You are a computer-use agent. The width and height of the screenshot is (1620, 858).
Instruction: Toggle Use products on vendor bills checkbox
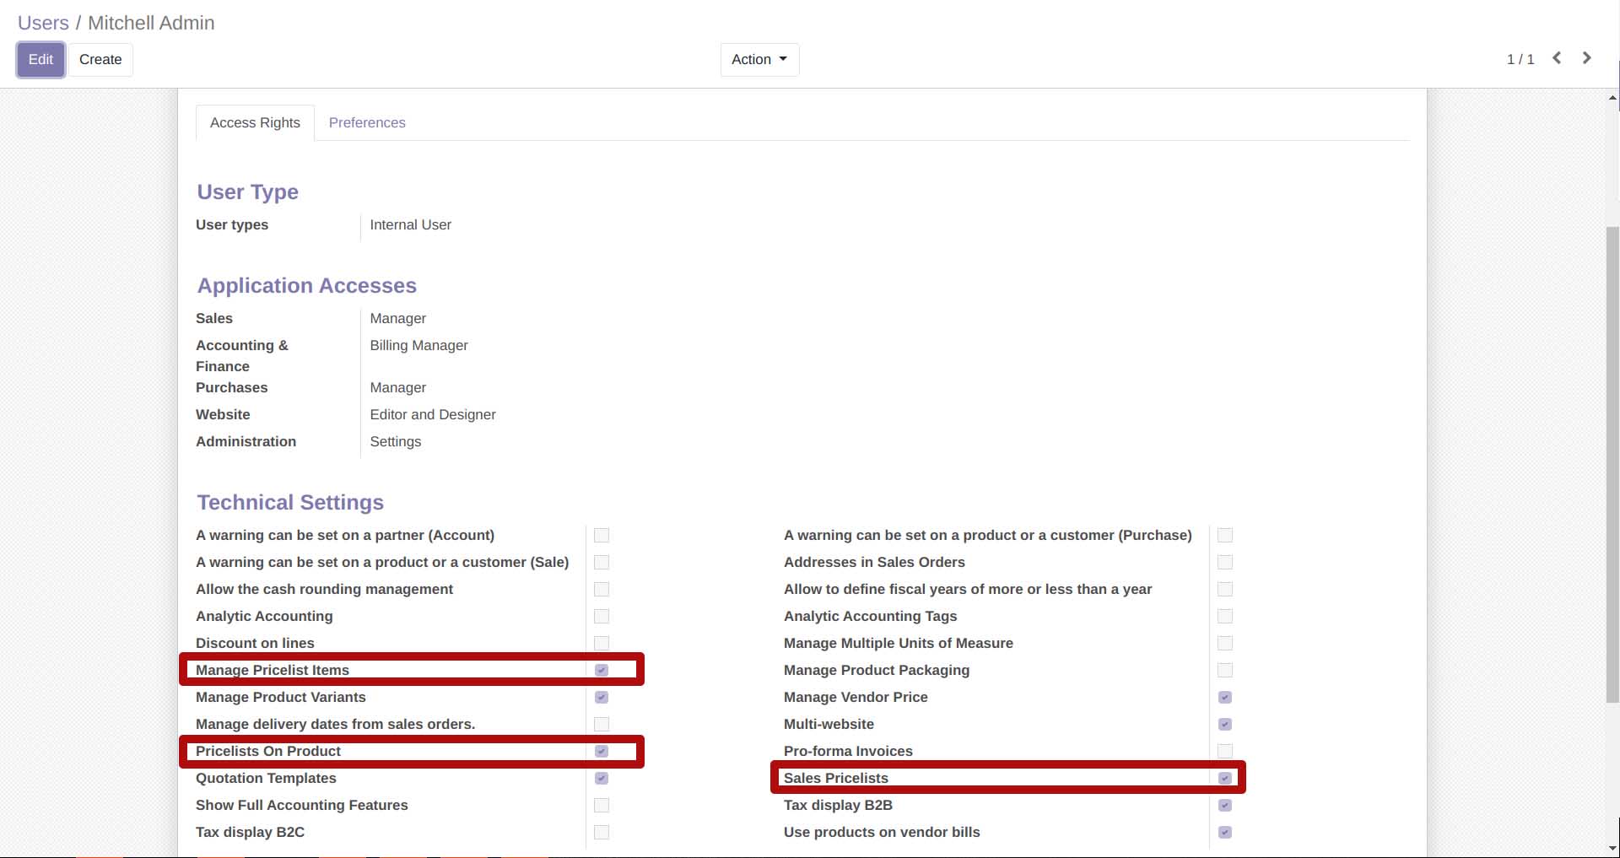pyautogui.click(x=1225, y=832)
